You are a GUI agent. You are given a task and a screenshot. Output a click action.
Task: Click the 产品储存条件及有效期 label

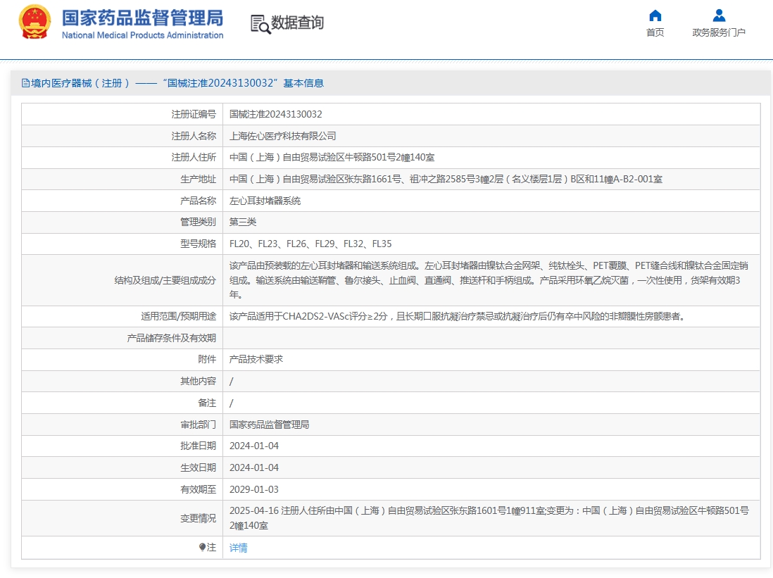[171, 338]
